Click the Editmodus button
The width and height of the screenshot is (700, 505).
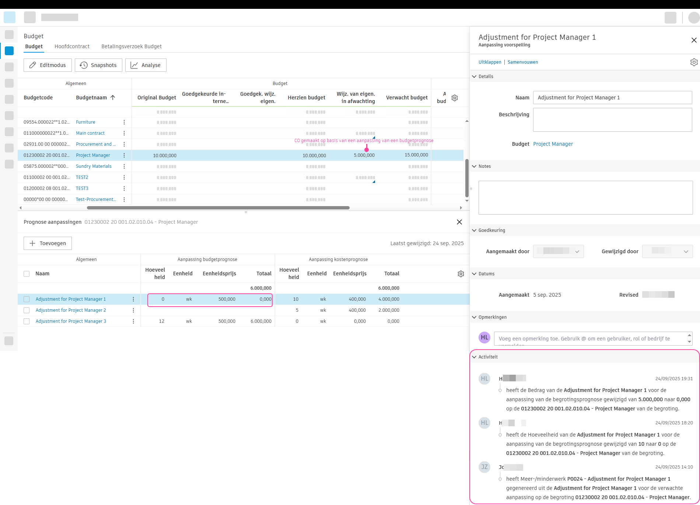pyautogui.click(x=48, y=65)
